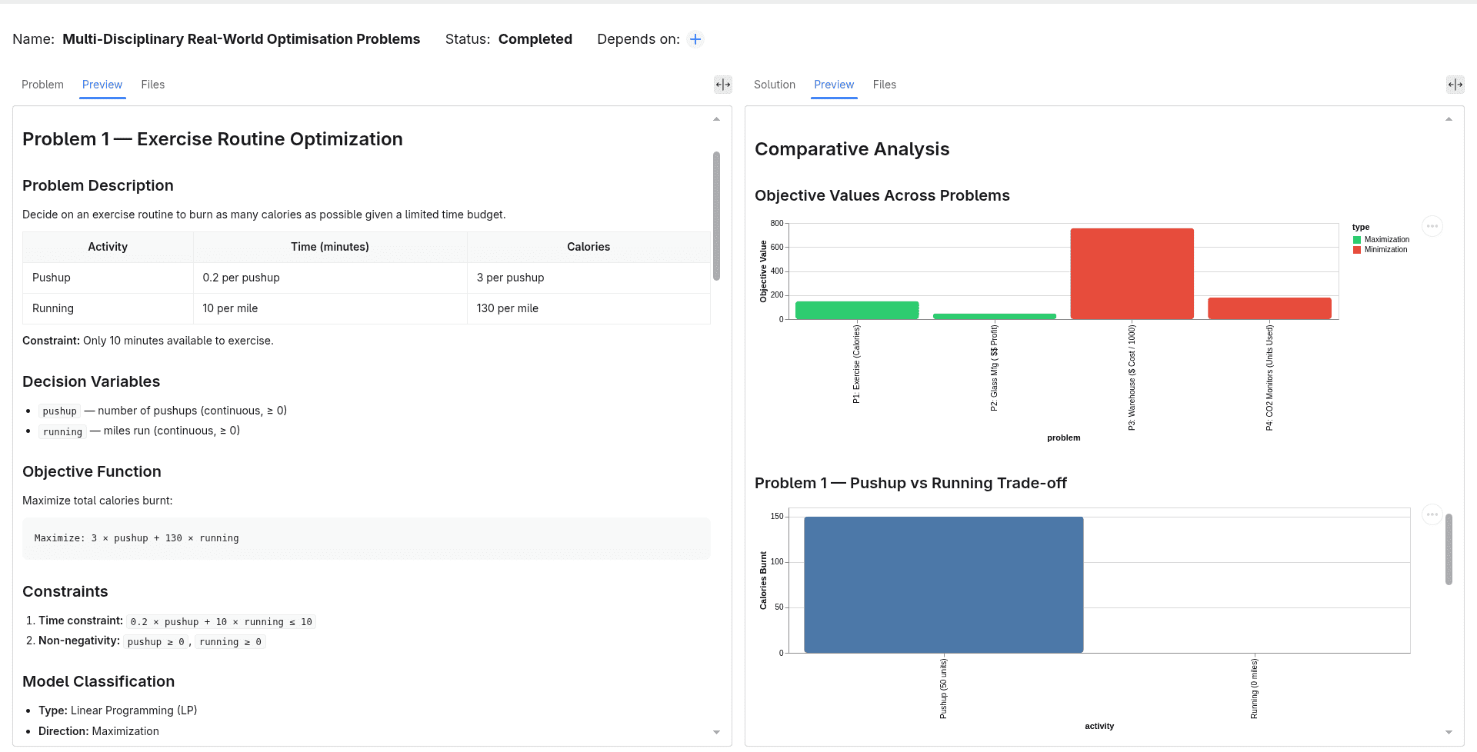The width and height of the screenshot is (1477, 752).
Task: Click the right panel scroll-up arrow
Action: click(1449, 119)
